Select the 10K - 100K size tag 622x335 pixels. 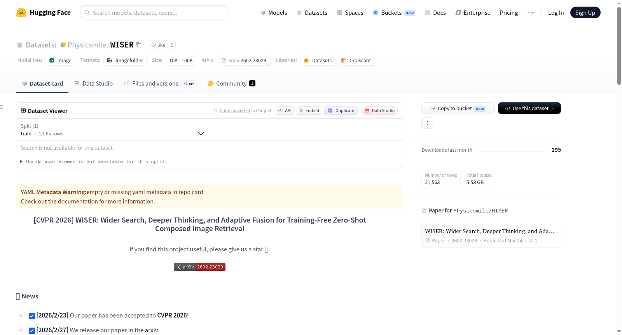[x=181, y=60]
